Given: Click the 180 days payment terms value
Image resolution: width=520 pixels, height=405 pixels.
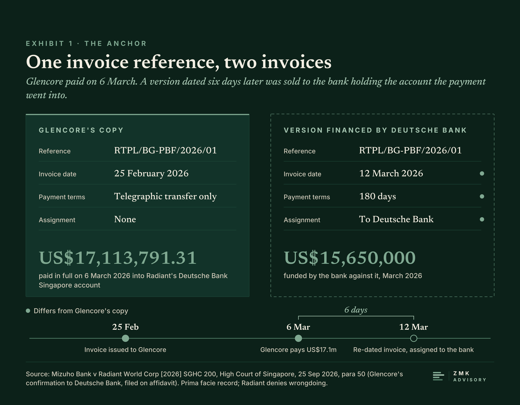Looking at the screenshot, I should pyautogui.click(x=377, y=196).
